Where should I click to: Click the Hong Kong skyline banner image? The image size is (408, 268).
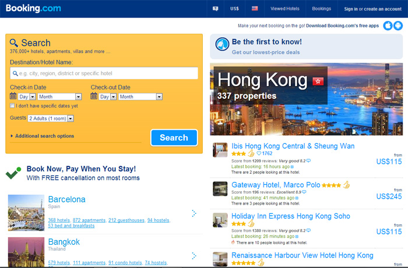click(x=306, y=99)
